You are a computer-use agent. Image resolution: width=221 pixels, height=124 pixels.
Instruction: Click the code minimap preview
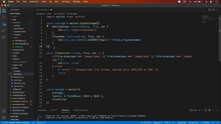210,20
